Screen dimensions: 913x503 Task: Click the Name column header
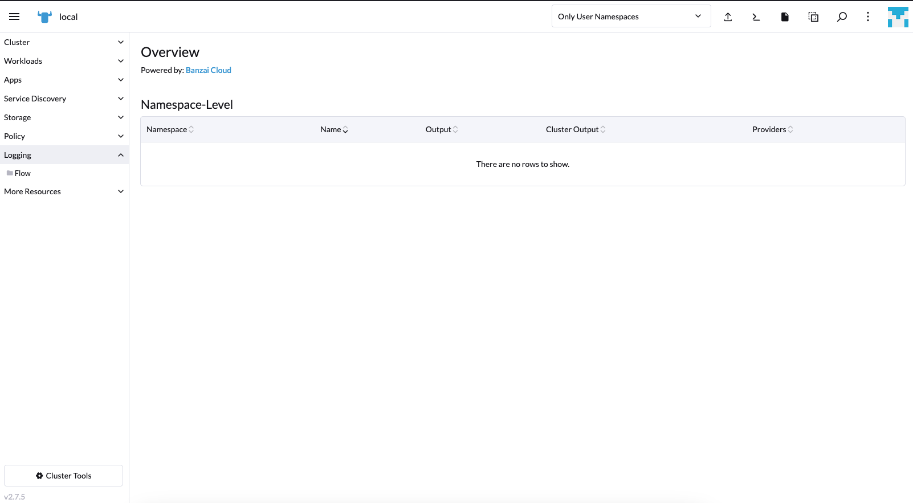[x=331, y=129]
